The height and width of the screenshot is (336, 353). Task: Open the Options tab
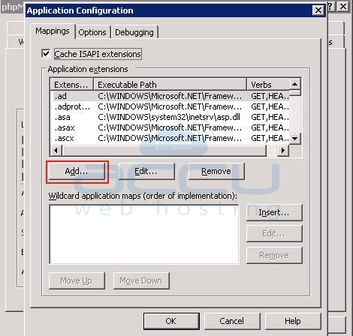coord(92,32)
